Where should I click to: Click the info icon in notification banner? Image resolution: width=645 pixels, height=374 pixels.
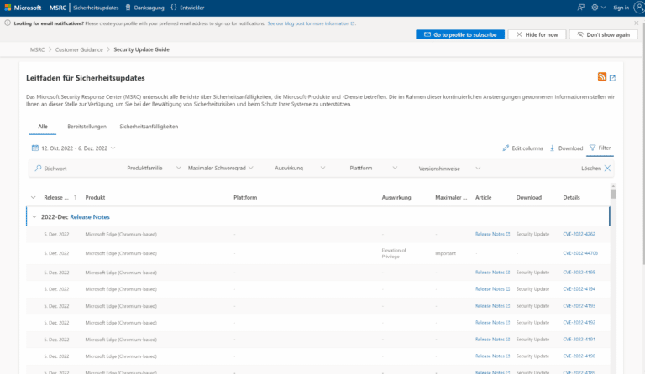click(x=8, y=23)
